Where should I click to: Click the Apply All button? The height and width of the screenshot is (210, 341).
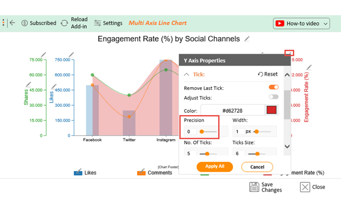coord(215,166)
